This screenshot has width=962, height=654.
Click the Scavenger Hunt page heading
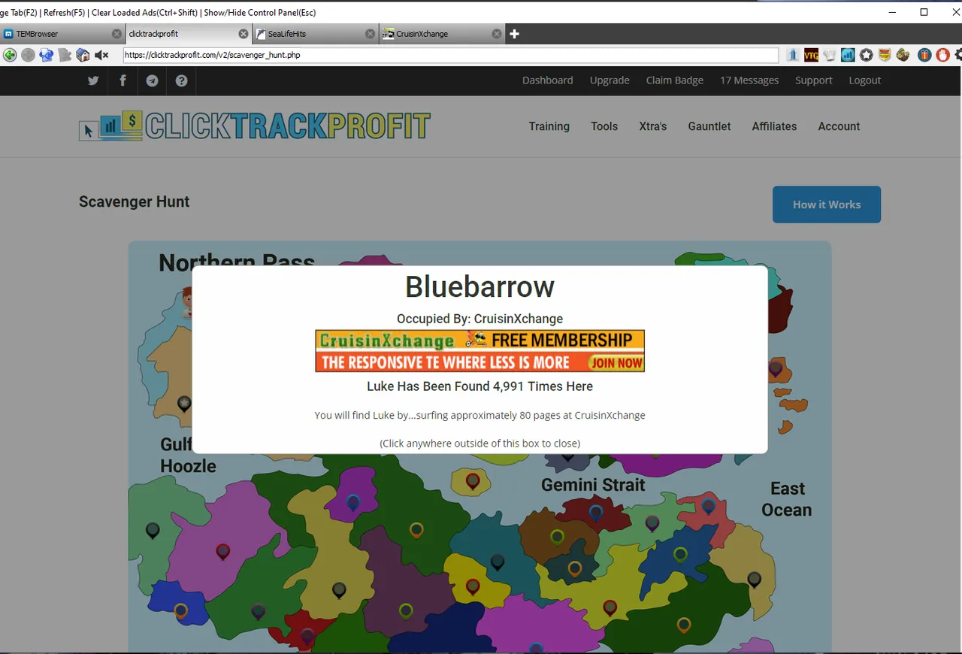click(x=135, y=201)
